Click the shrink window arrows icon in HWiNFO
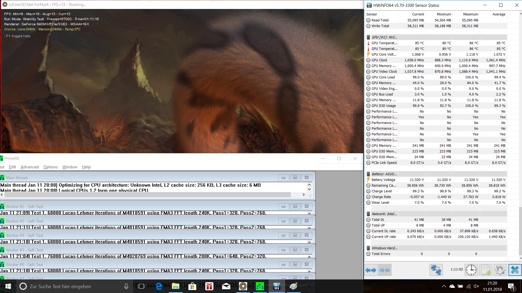This screenshot has width=522, height=293. click(385, 270)
